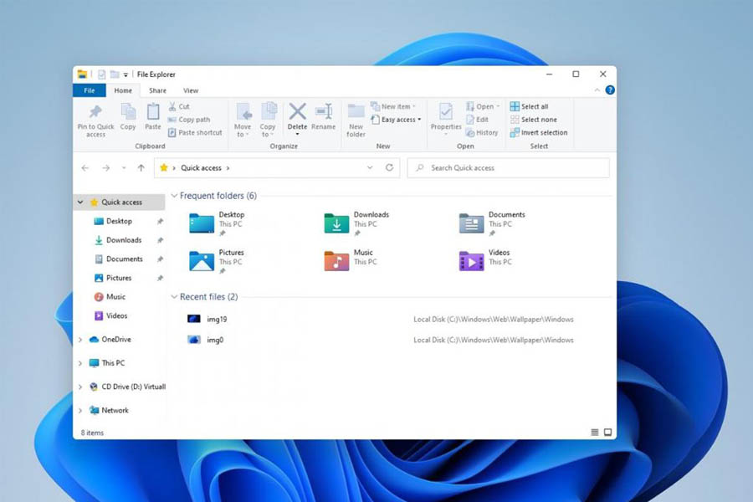Viewport: 753px width, 502px height.
Task: Expand the Network tree node
Action: (80, 411)
